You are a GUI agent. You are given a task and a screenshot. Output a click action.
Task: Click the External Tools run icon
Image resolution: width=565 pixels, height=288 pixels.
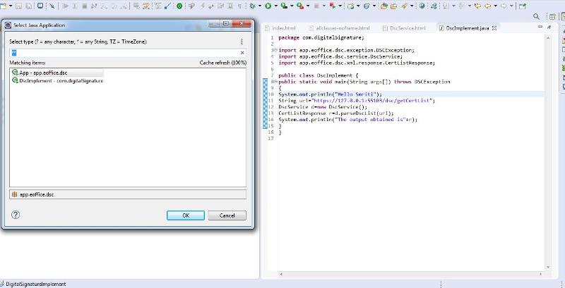pyautogui.click(x=300, y=6)
